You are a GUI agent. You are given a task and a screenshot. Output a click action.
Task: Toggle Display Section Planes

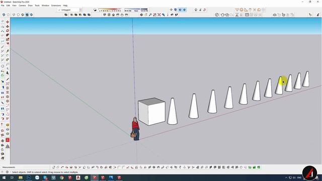[x=176, y=10]
